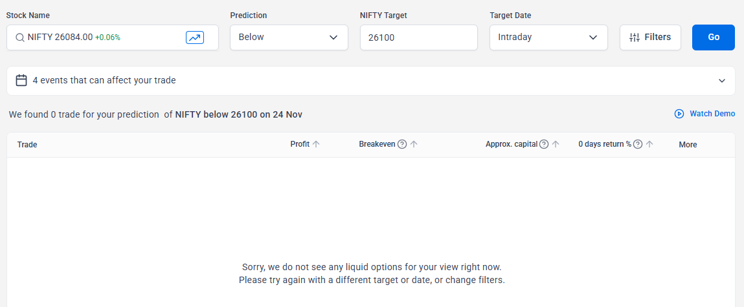Image resolution: width=744 pixels, height=307 pixels.
Task: Open the Target Date Intraday dropdown
Action: click(x=548, y=37)
